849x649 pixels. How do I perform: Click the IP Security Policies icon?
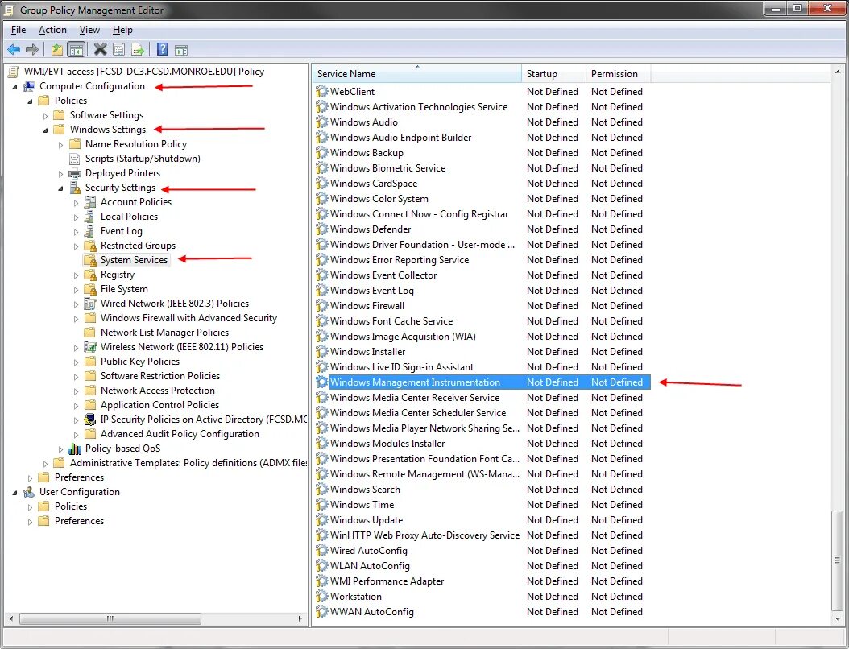coord(90,420)
